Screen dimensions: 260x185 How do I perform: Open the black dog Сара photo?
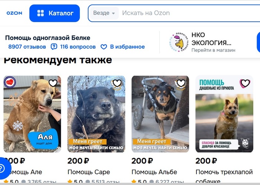coord(96,114)
